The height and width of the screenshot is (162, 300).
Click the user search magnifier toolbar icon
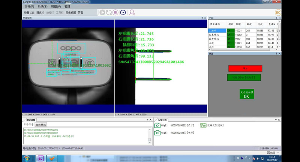point(132,13)
